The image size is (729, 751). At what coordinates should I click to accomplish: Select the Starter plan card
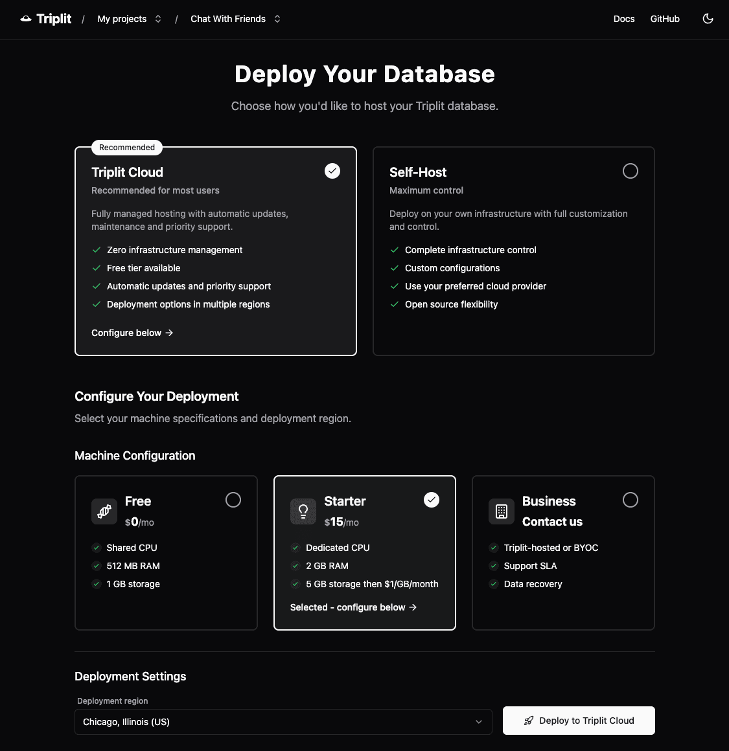365,553
